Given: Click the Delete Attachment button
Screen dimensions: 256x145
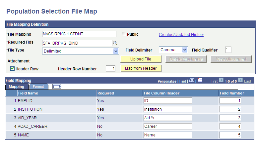Looking at the screenshot, I should (186, 59).
